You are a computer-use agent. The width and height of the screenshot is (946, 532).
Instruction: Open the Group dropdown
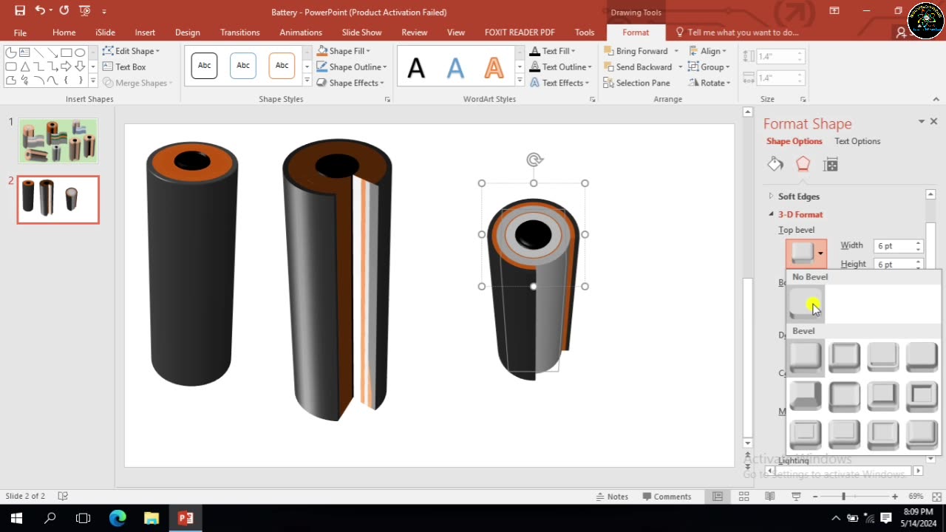click(x=709, y=66)
